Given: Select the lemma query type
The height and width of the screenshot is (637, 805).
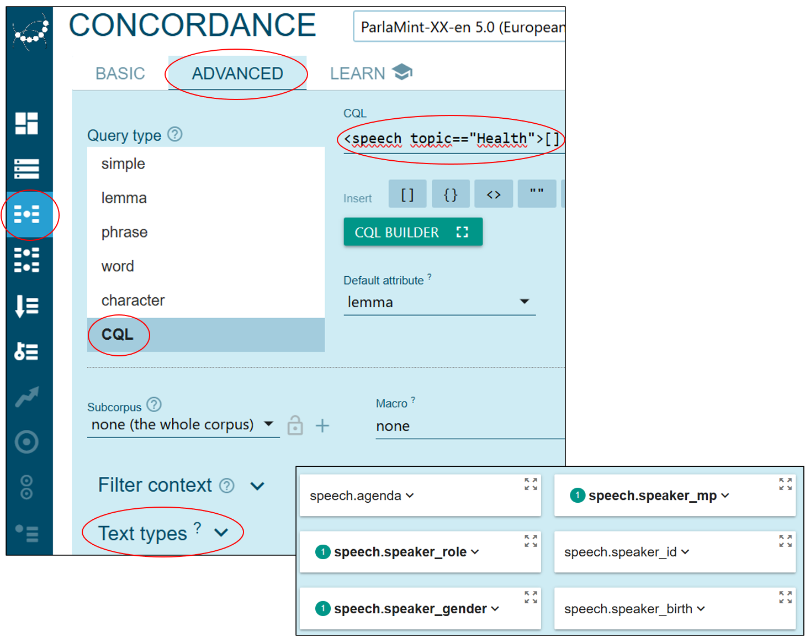Looking at the screenshot, I should [124, 198].
